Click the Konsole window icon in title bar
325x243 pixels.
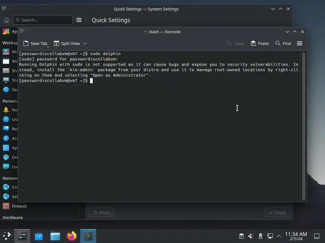(x=22, y=31)
